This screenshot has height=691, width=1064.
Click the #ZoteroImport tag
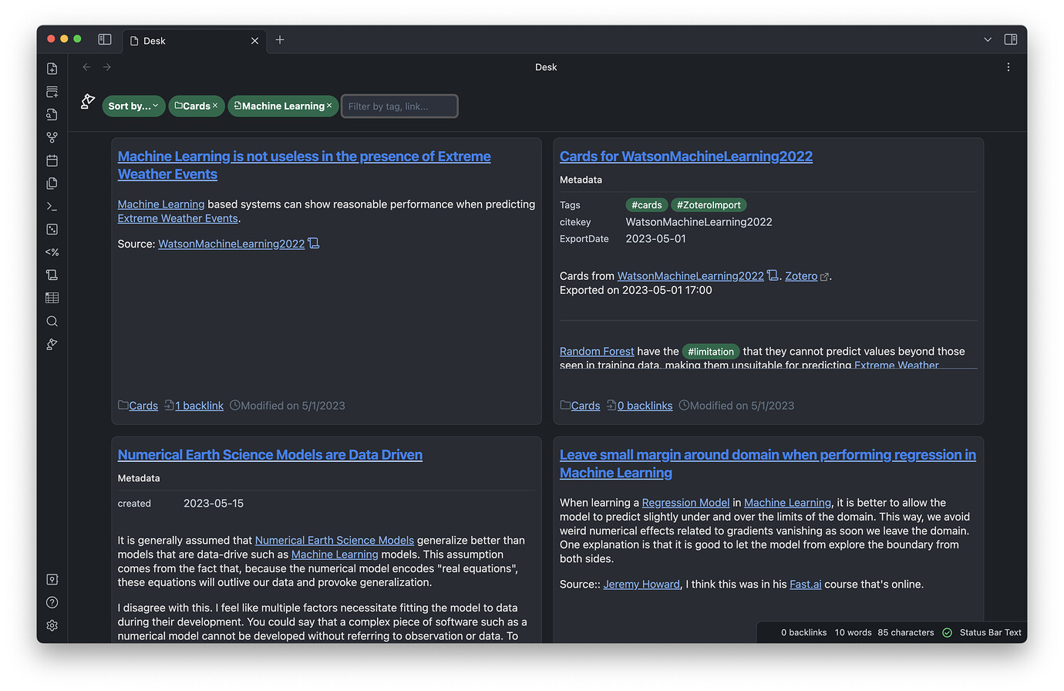coord(709,205)
